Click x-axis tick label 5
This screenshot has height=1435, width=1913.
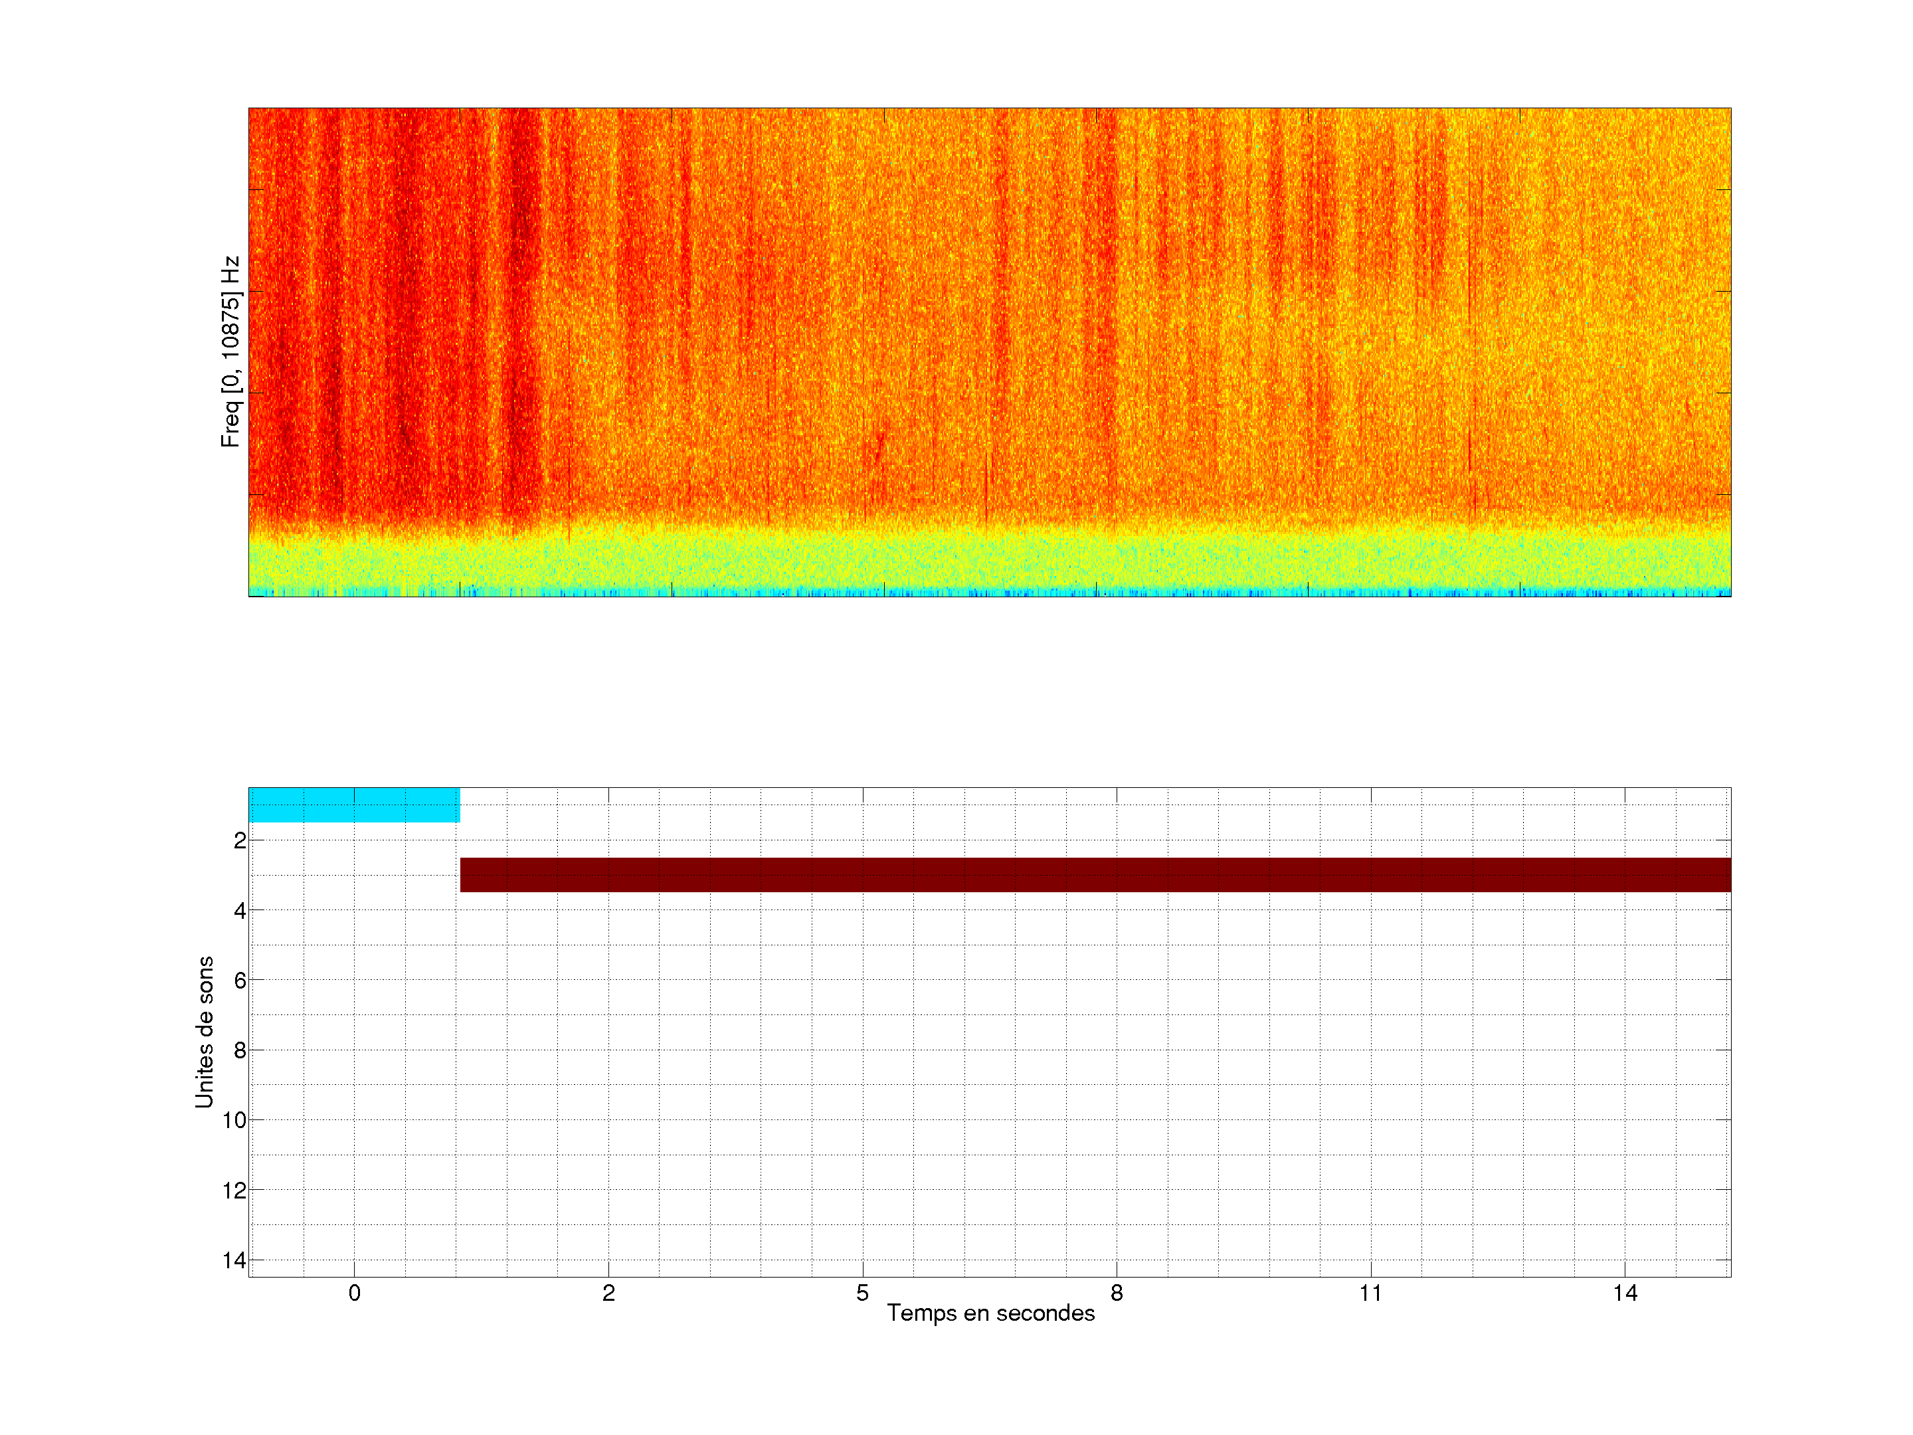click(x=862, y=1293)
